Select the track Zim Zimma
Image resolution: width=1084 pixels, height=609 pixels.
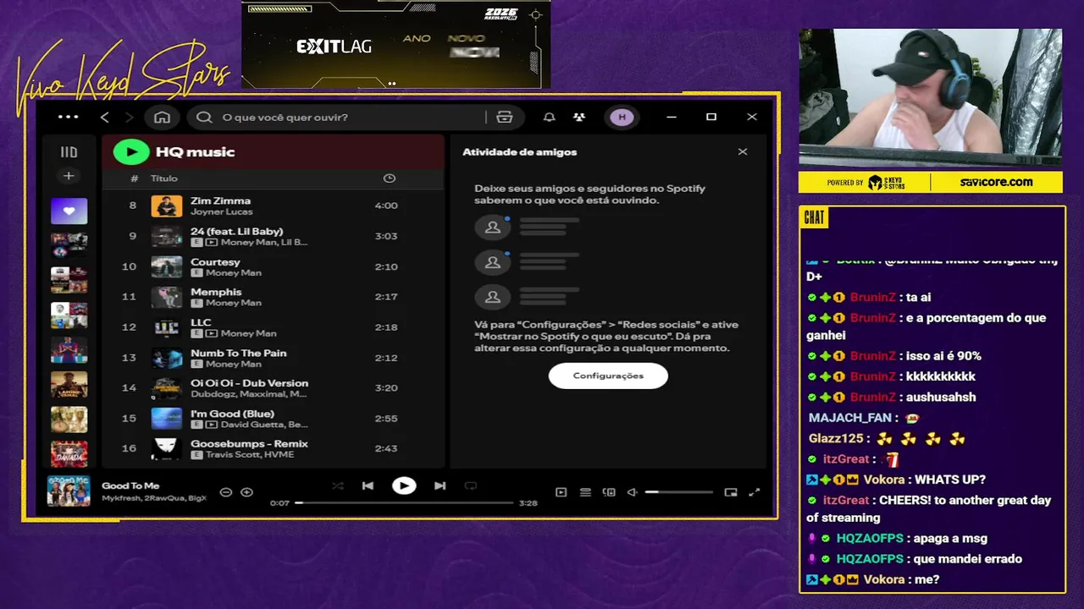tap(273, 206)
